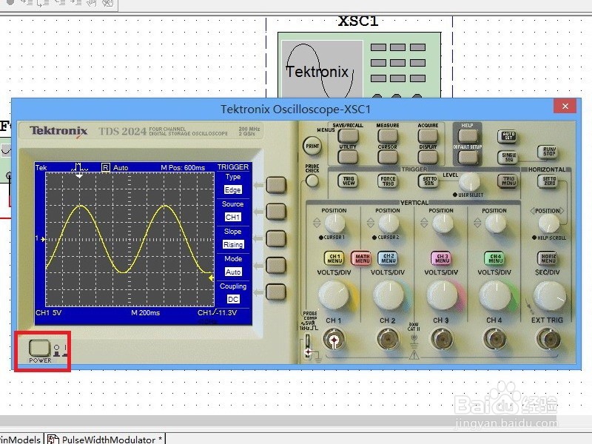Image resolution: width=592 pixels, height=444 pixels.
Task: Open the TRIG MENU button
Action: (508, 181)
